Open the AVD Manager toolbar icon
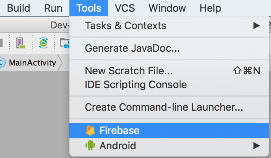271x158 pixels. 21,43
